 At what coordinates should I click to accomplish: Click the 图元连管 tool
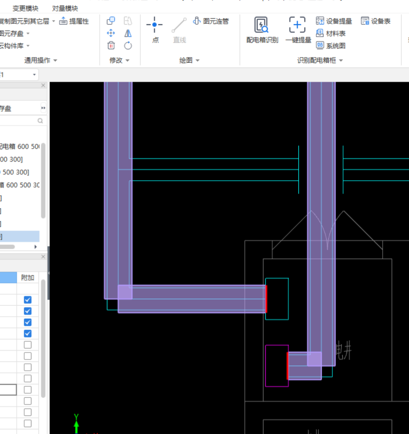pos(211,21)
